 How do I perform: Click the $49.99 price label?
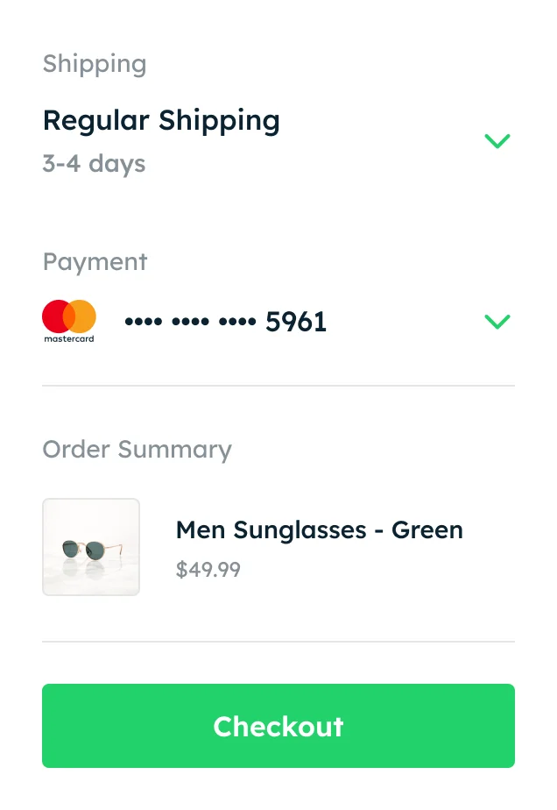pyautogui.click(x=208, y=570)
